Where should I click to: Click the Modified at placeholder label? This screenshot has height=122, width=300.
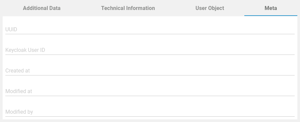point(19,91)
